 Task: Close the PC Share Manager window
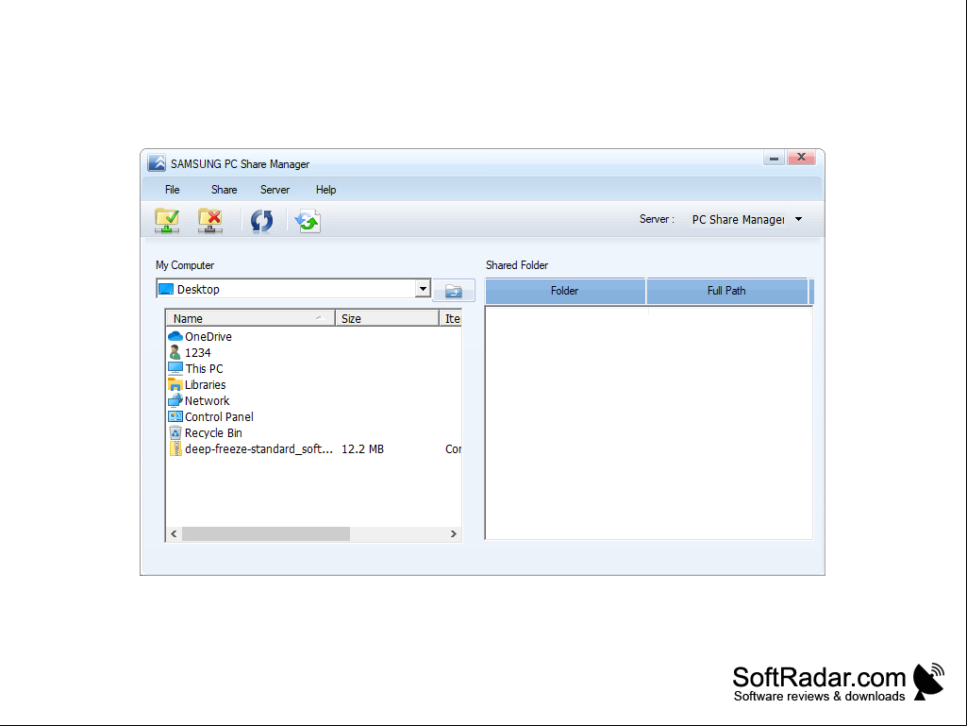pyautogui.click(x=801, y=158)
